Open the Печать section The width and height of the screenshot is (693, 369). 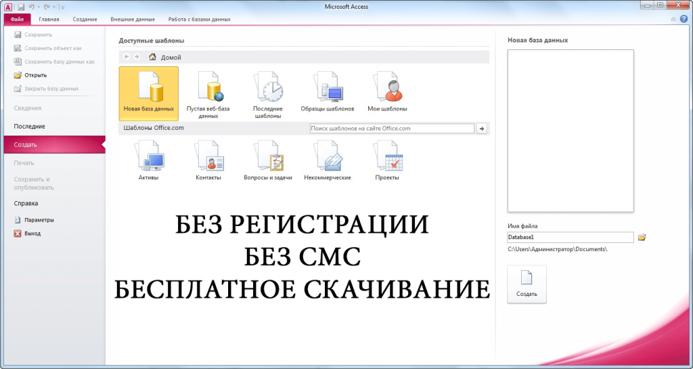(x=24, y=163)
